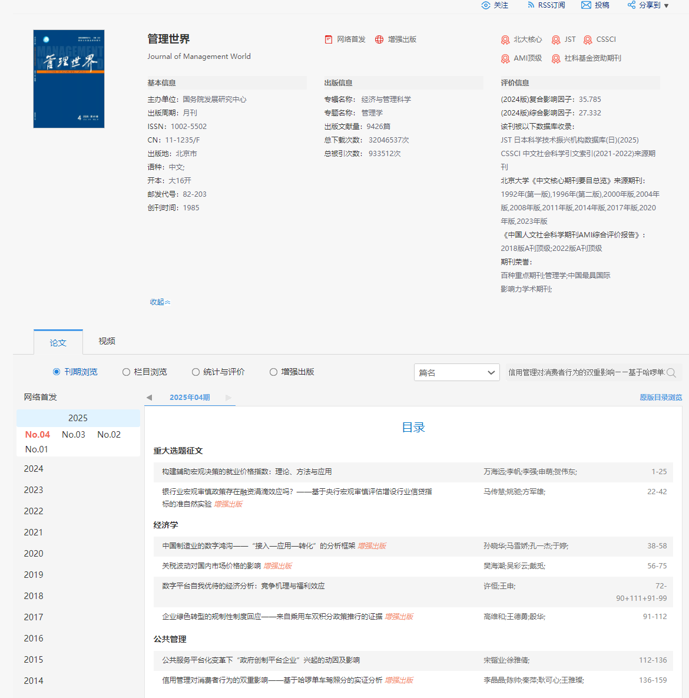Open the 篇名 search field dropdown
Viewport: 689px width, 698px height.
tap(456, 373)
